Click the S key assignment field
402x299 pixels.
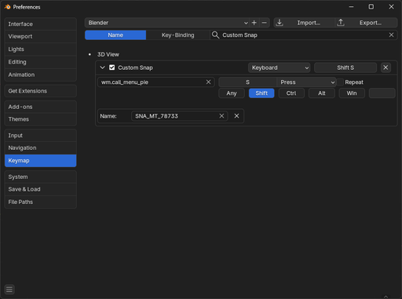pos(247,82)
